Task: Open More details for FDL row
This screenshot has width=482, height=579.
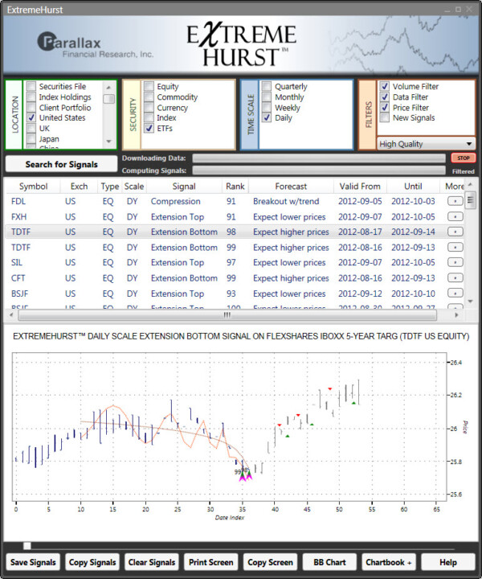Action: pyautogui.click(x=455, y=201)
